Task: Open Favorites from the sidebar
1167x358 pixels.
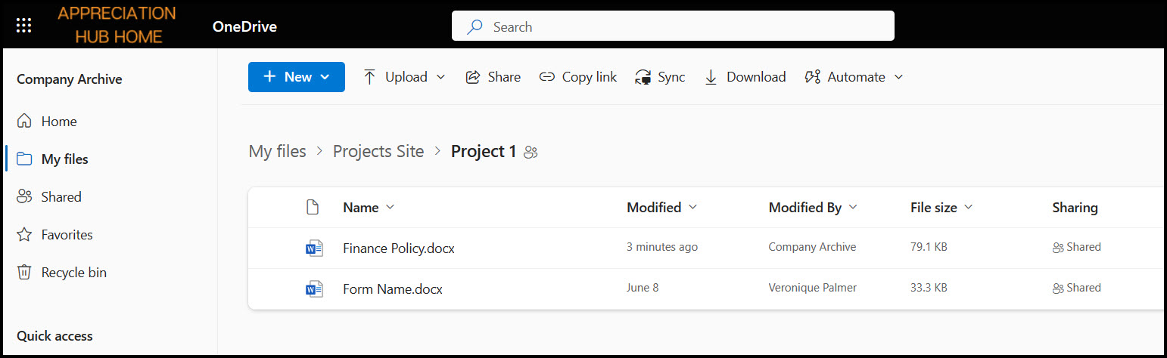Action: 67,235
